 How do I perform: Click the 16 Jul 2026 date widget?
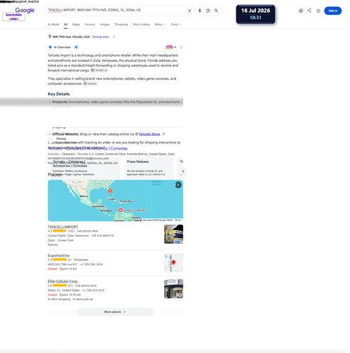coord(255,14)
